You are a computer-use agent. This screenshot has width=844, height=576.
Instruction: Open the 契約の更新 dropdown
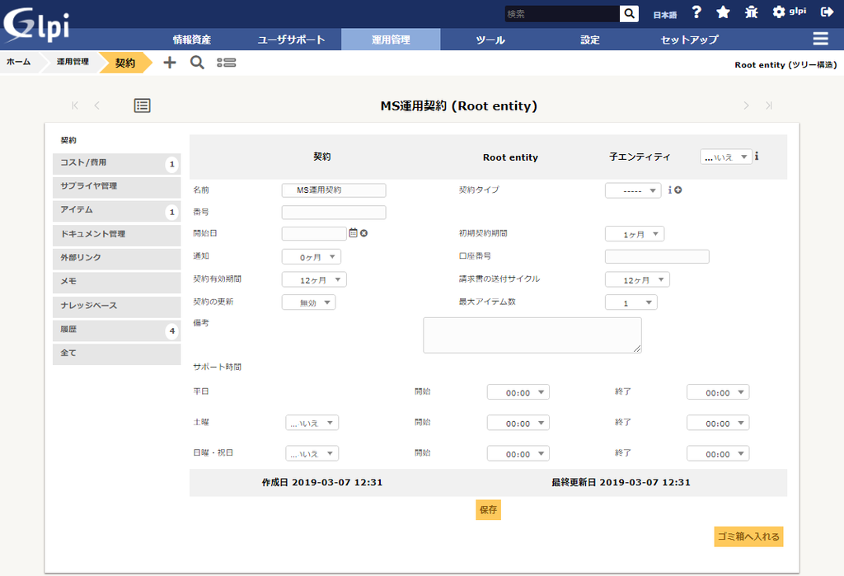(308, 302)
